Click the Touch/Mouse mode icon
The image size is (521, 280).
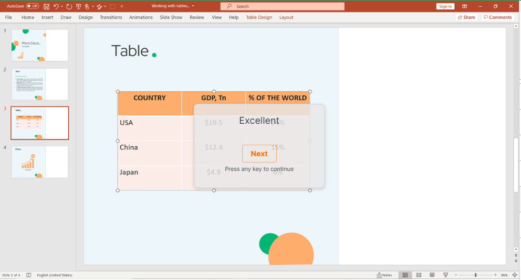(87, 6)
